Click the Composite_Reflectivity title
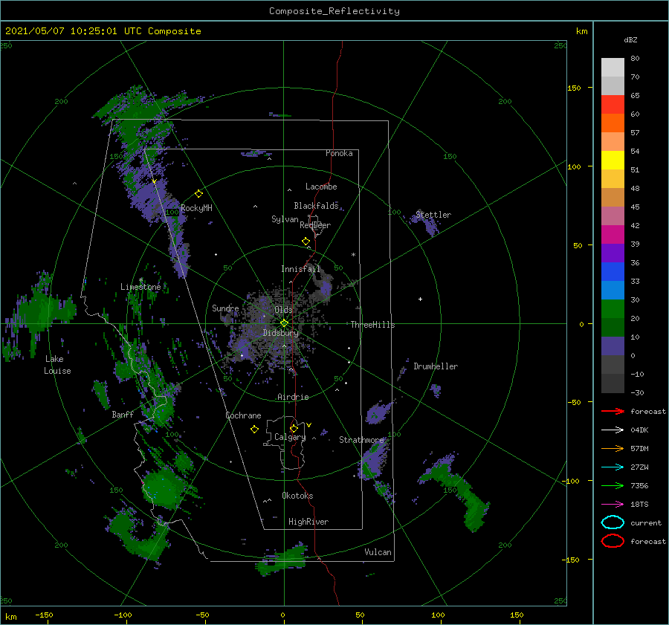The image size is (669, 625). tap(334, 11)
